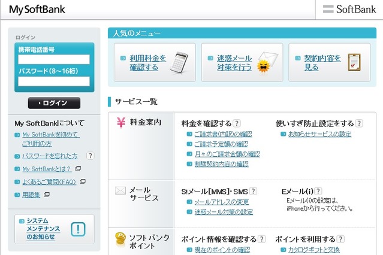Open the パスワードを忘れた方 link
Screen dimensions: 383x255
coord(50,156)
